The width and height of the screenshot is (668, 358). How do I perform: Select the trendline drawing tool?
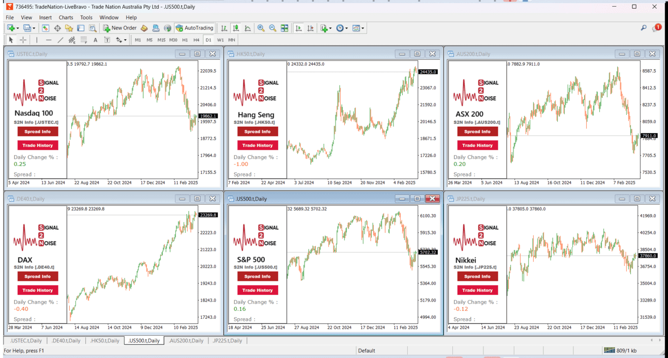click(x=60, y=40)
